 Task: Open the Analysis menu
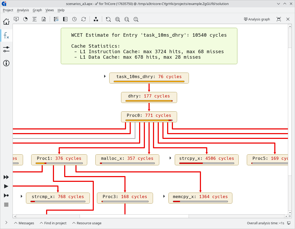click(x=23, y=10)
